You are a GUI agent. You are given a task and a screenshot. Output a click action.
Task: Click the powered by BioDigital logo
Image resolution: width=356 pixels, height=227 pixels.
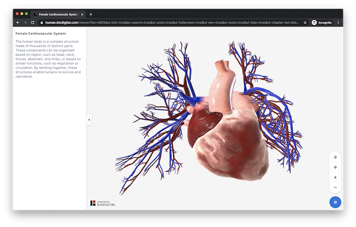[103, 203]
